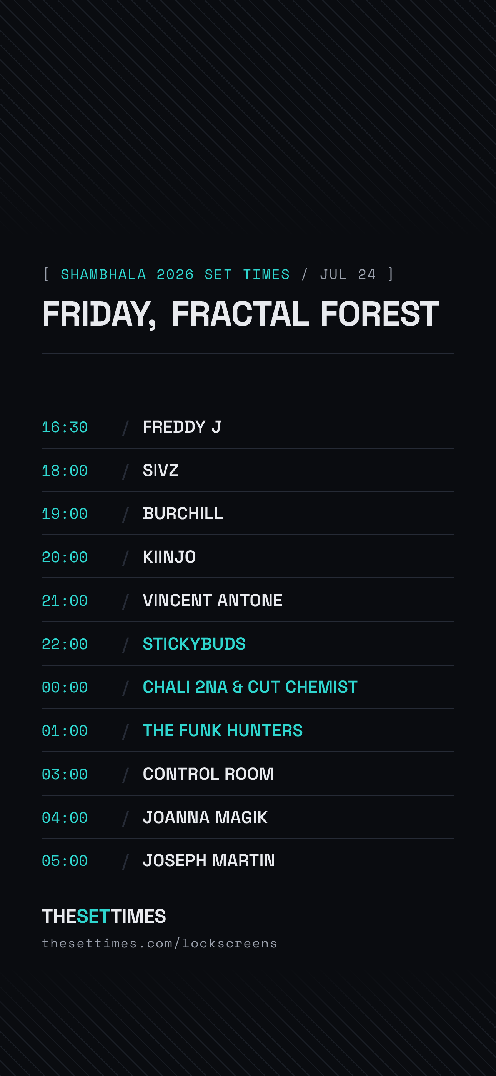Select the Burchill 19:00 slot
This screenshot has height=1076, width=496.
(248, 513)
